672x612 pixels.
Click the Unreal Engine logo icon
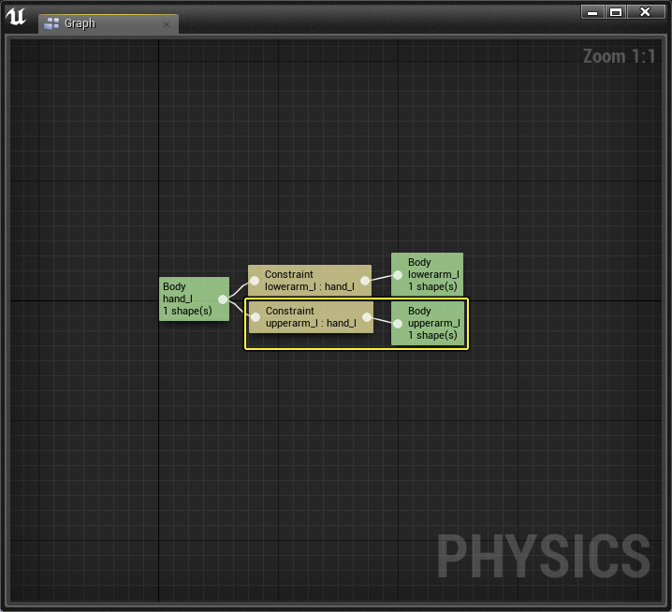[16, 16]
